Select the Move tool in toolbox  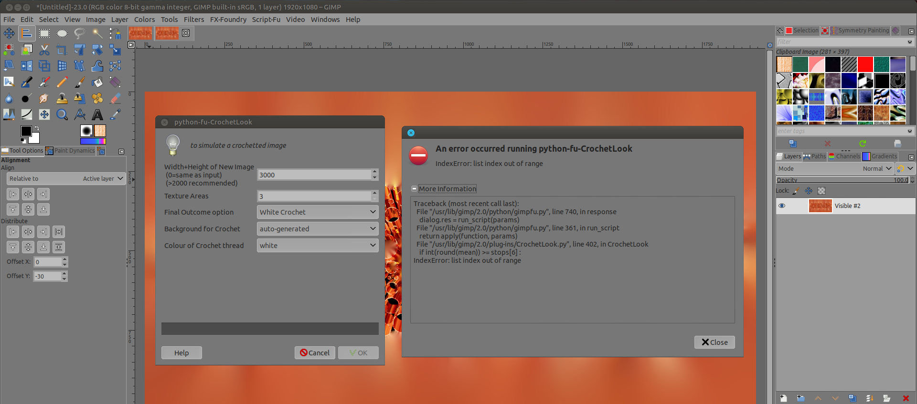point(9,33)
